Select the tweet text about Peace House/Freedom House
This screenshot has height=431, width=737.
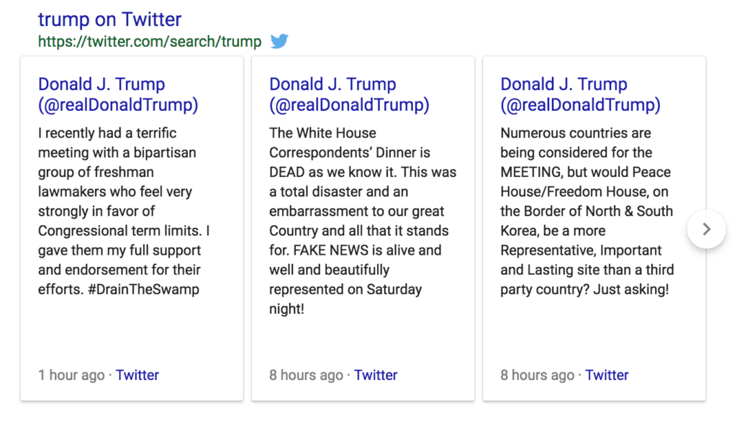click(586, 212)
